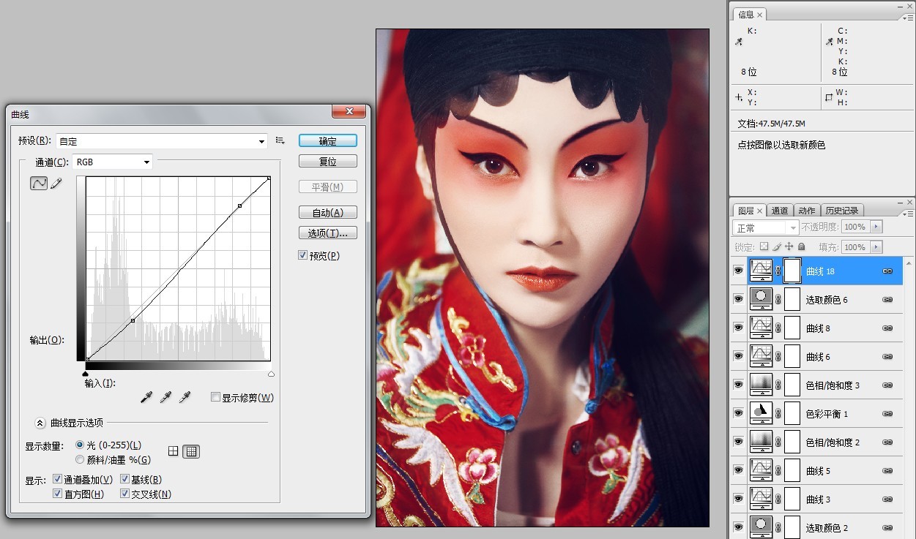Collapse the 曲线显示选项 section
The height and width of the screenshot is (539, 916).
40,422
